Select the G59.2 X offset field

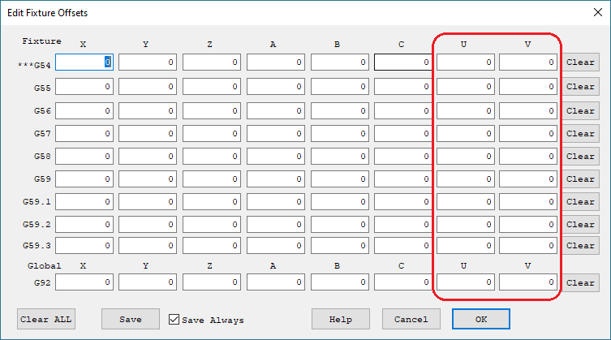[84, 224]
